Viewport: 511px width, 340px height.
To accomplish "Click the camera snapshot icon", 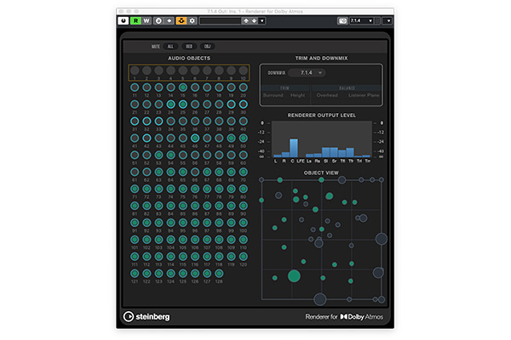I will pyautogui.click(x=342, y=20).
